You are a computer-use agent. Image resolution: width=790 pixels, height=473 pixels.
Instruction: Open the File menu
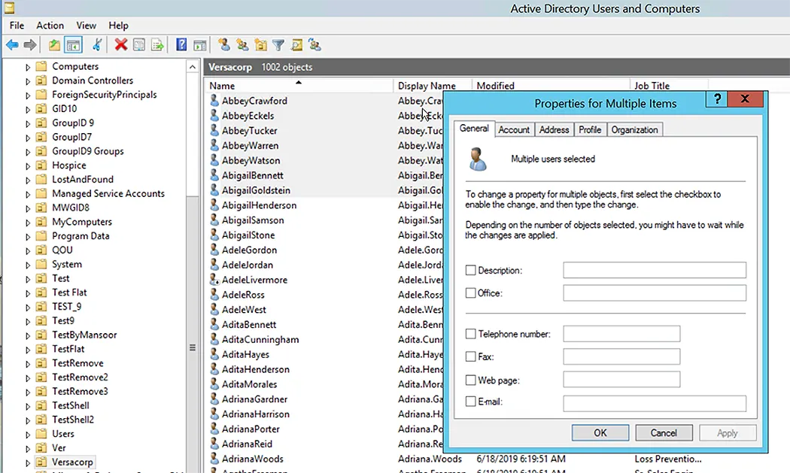click(x=17, y=25)
